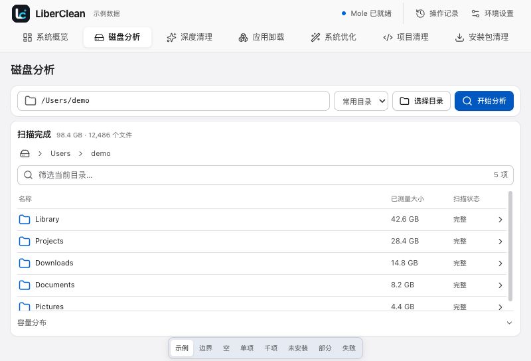Click the 容量分布 section label
Image resolution: width=531 pixels, height=361 pixels.
point(32,323)
